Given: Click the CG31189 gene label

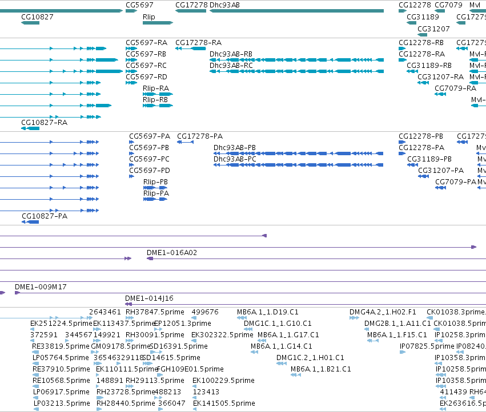Looking at the screenshot, I should 423,17.
